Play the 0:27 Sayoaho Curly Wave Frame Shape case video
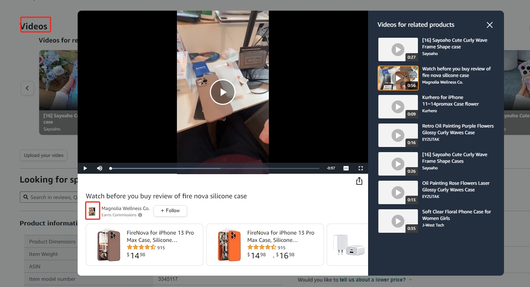 coord(398,49)
